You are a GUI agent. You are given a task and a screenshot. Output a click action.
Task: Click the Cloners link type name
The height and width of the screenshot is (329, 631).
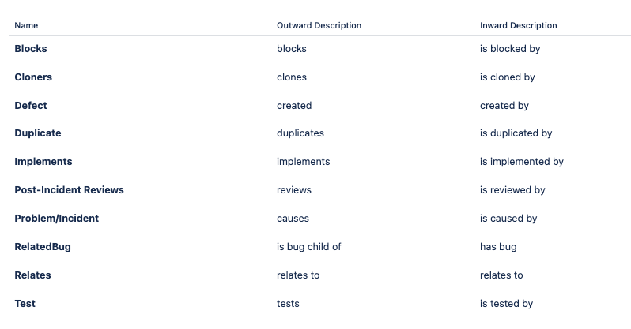pos(33,77)
